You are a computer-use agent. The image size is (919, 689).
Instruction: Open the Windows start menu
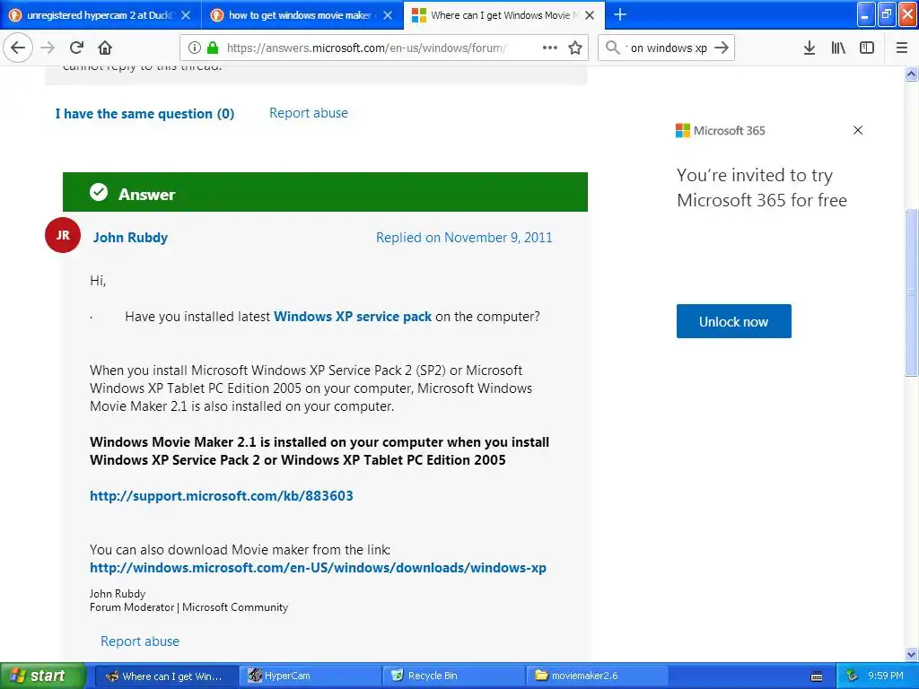click(42, 676)
